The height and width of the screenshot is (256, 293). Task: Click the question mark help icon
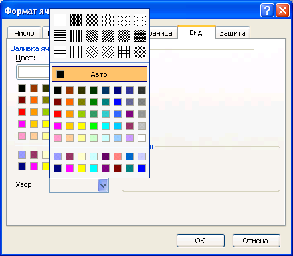pos(267,11)
